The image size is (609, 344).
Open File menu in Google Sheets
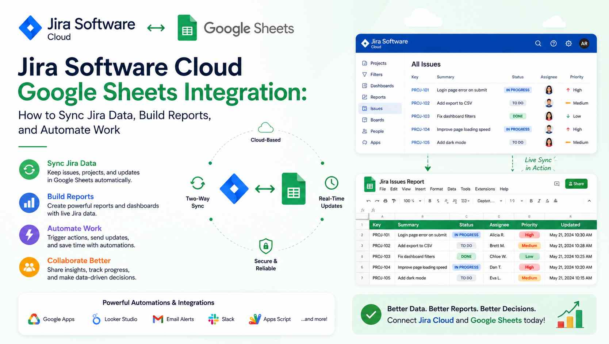pos(383,189)
